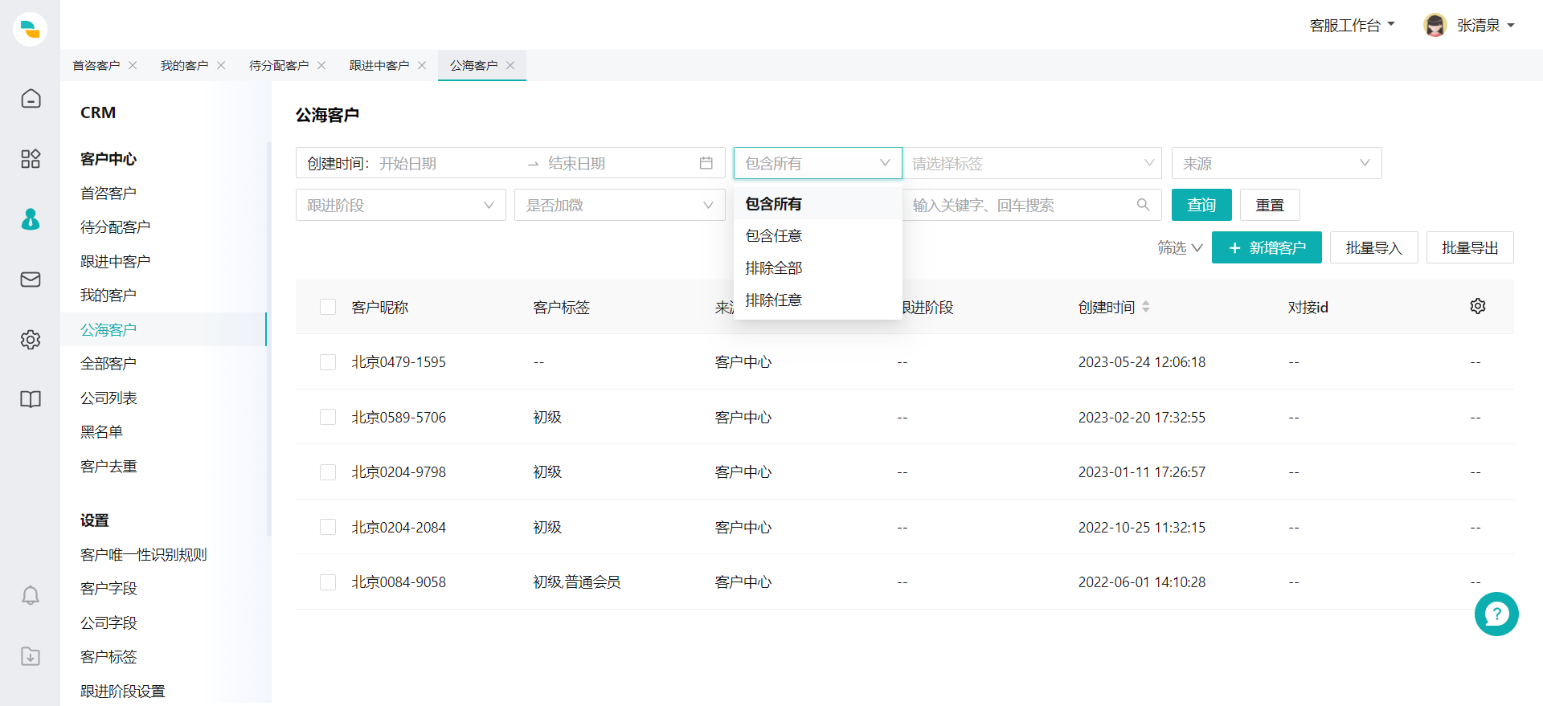
Task: Click the 结束日期 input
Action: pos(619,163)
